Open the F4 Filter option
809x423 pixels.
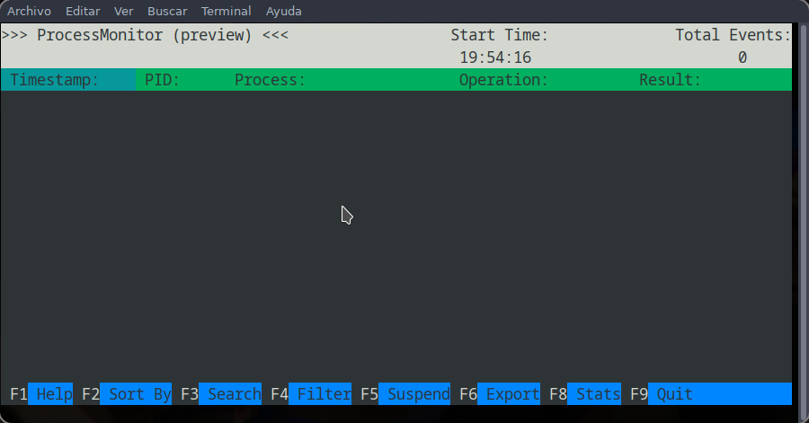tap(311, 393)
